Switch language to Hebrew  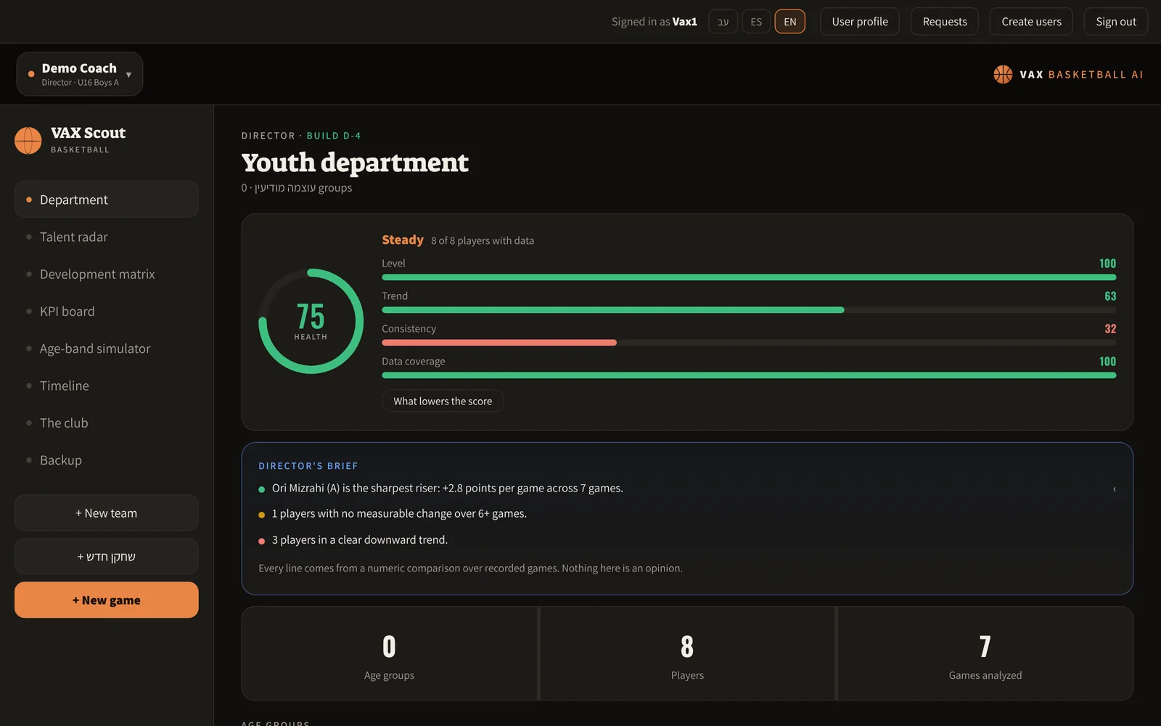[723, 22]
